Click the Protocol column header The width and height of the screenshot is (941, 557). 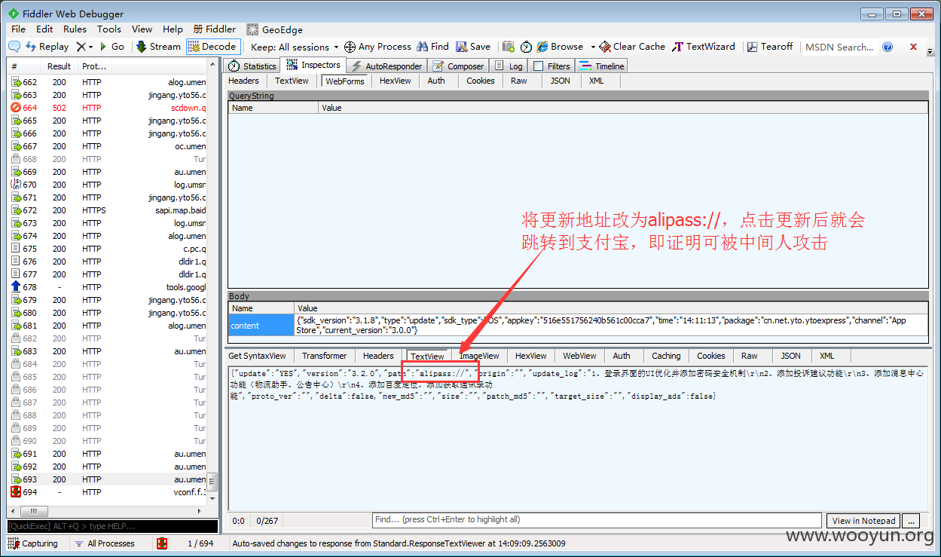pos(94,66)
